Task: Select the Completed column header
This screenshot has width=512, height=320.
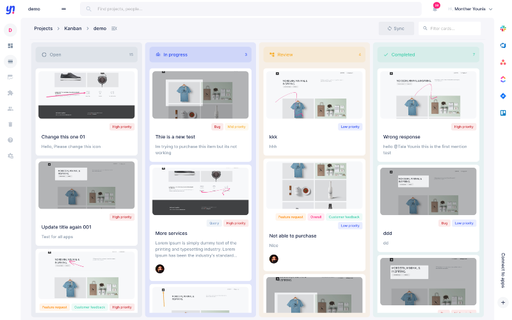Action: (x=428, y=54)
